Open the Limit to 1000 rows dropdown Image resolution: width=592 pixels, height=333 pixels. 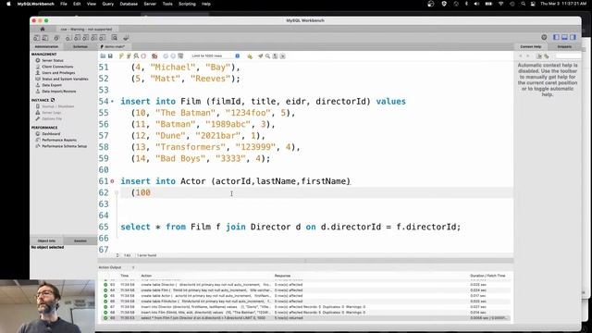[x=216, y=55]
